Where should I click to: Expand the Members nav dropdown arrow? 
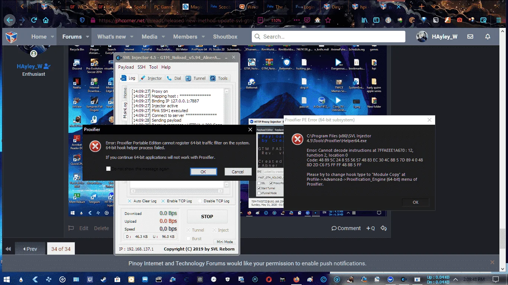tap(203, 37)
